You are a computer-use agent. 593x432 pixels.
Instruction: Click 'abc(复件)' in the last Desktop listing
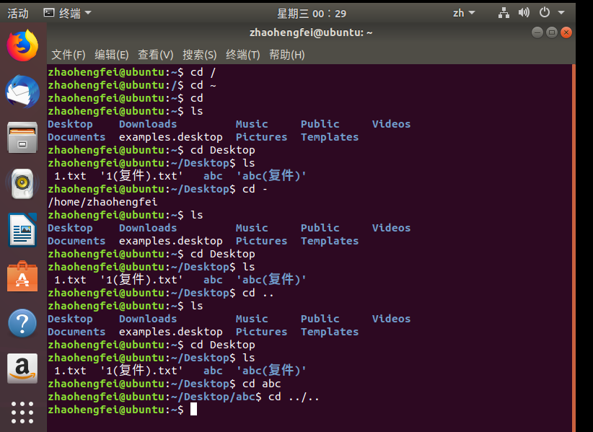[271, 370]
